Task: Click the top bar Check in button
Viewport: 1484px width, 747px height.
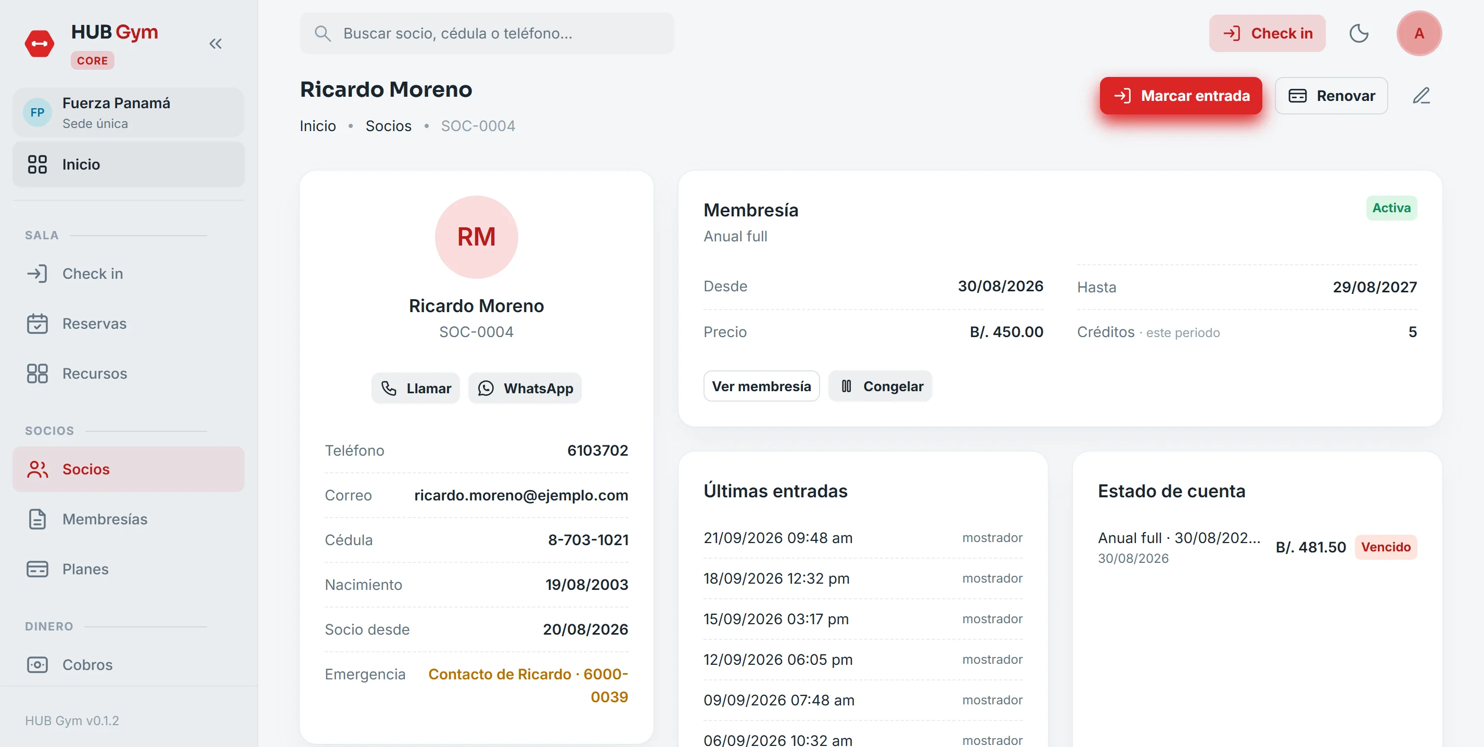Action: 1268,33
